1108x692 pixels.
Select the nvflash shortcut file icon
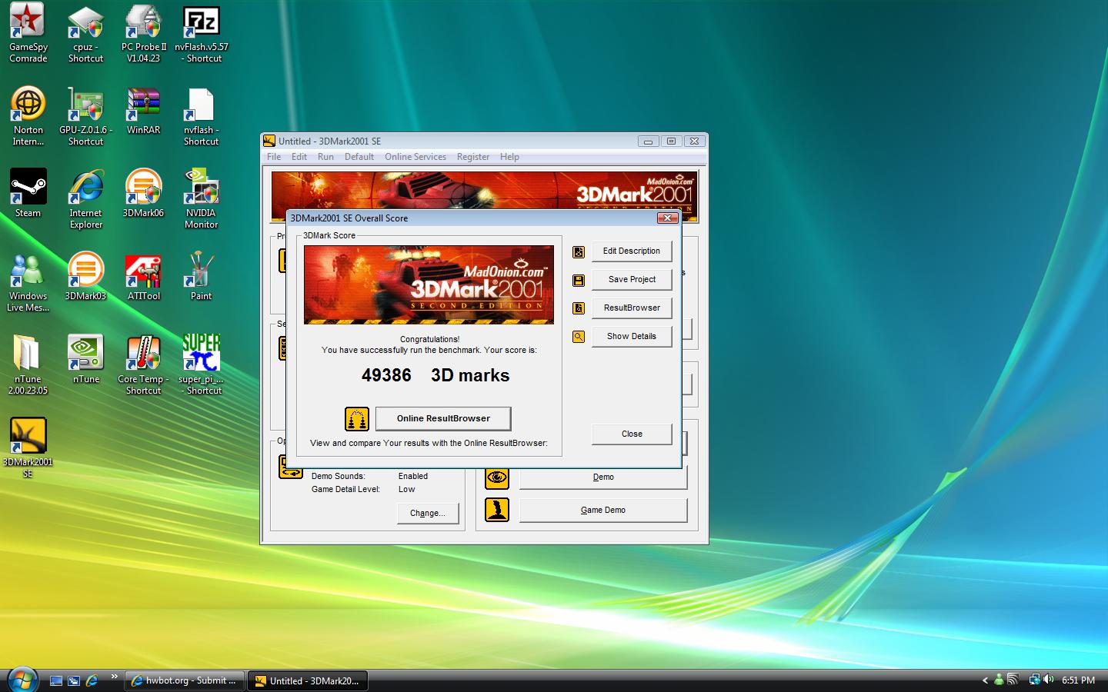[201, 115]
